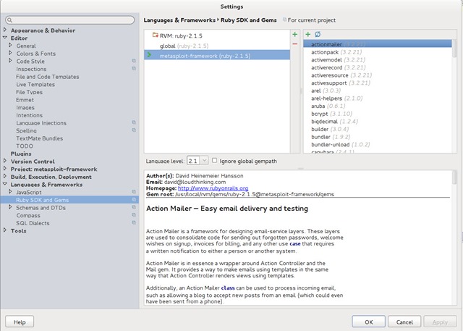The image size is (463, 331).
Task: Open the rubyonrails.org homepage link
Action: (213, 188)
